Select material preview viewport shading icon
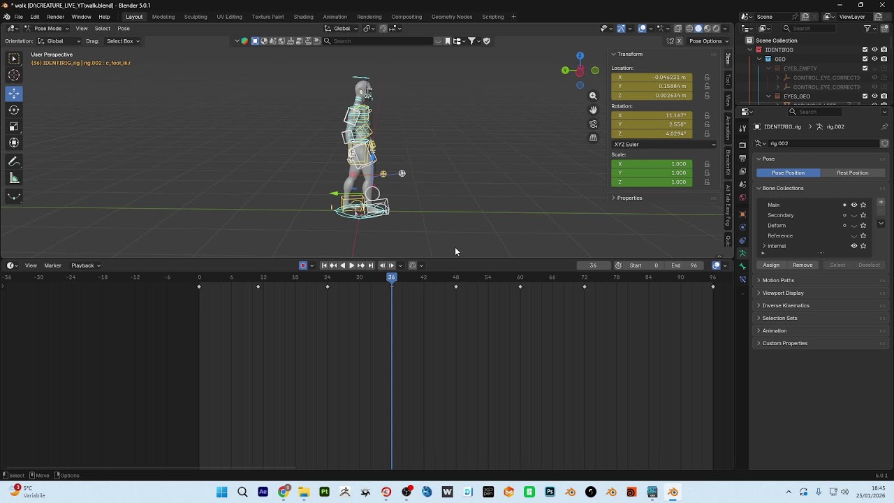This screenshot has width=894, height=503. pyautogui.click(x=707, y=29)
